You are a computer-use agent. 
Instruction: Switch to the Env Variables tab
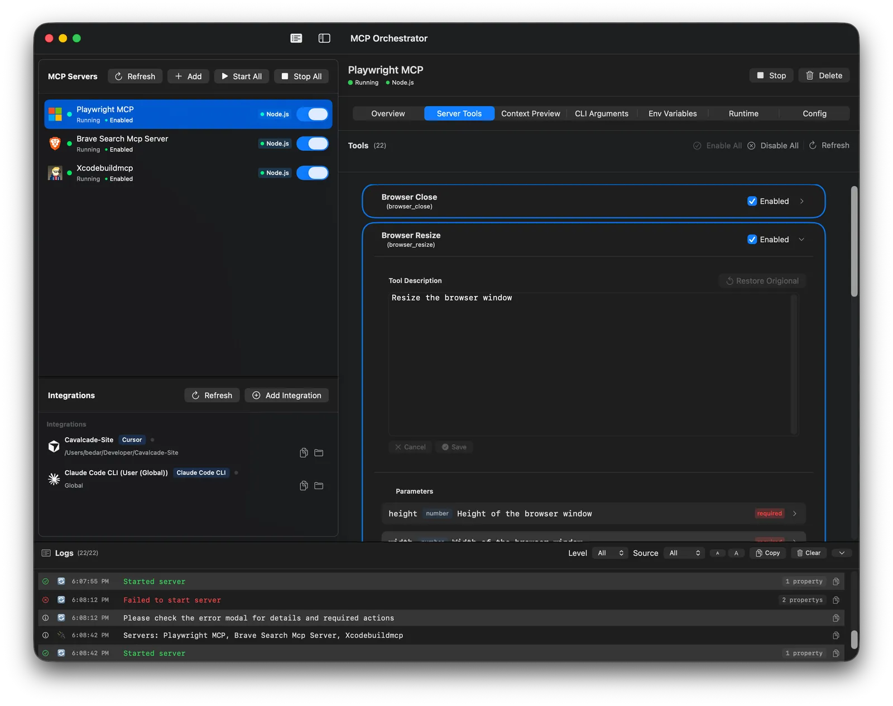coord(672,114)
